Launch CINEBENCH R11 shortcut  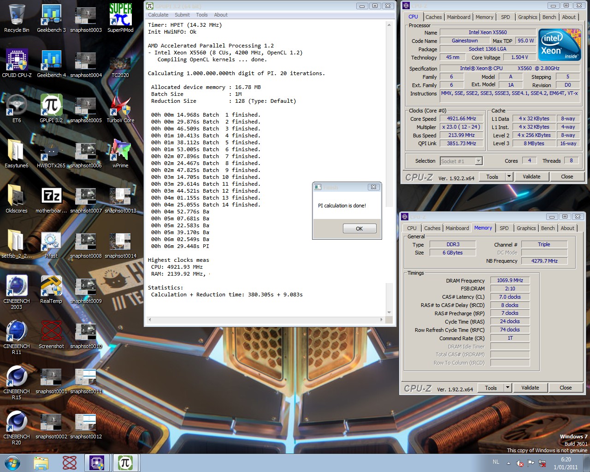pos(17,337)
